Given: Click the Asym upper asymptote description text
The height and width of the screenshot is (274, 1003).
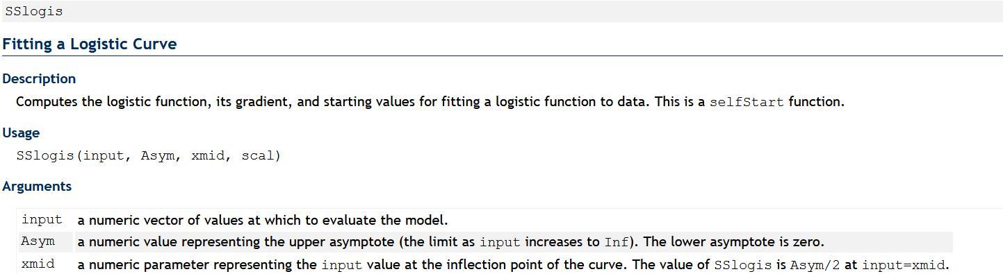Looking at the screenshot, I should coord(450,242).
